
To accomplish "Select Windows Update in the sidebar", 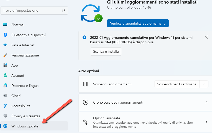I will point(25,126).
